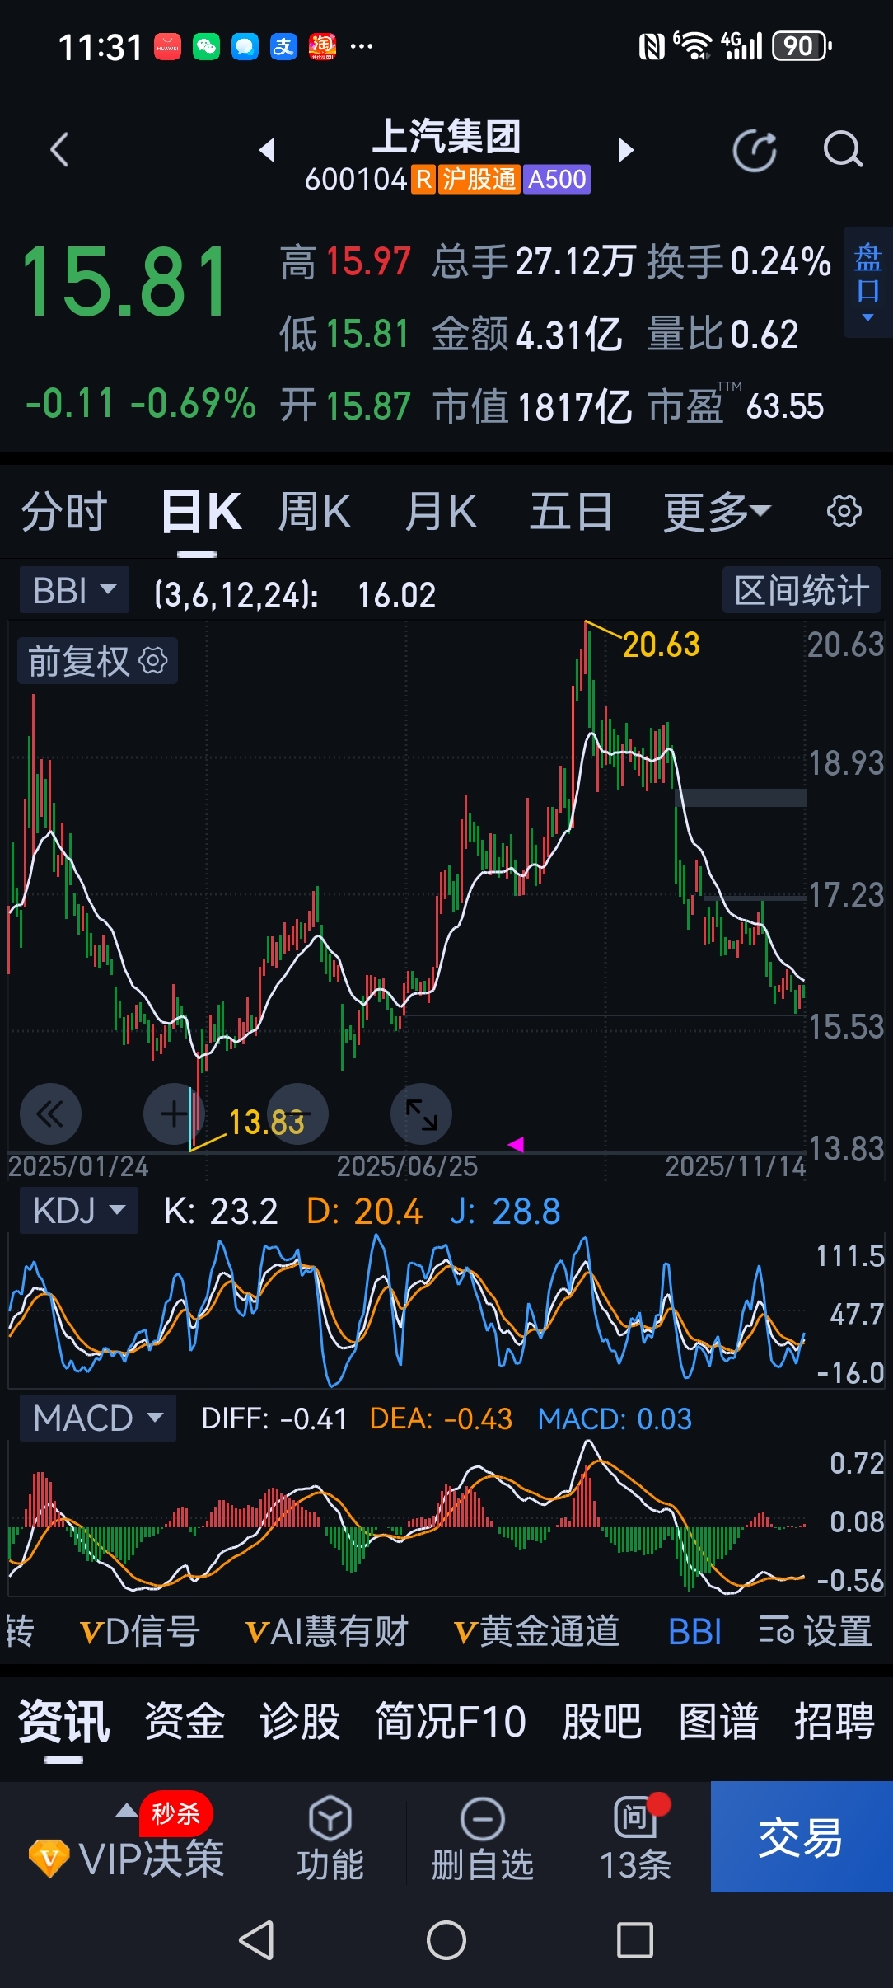
Task: Tap Android back navigation button
Action: coord(256,1940)
